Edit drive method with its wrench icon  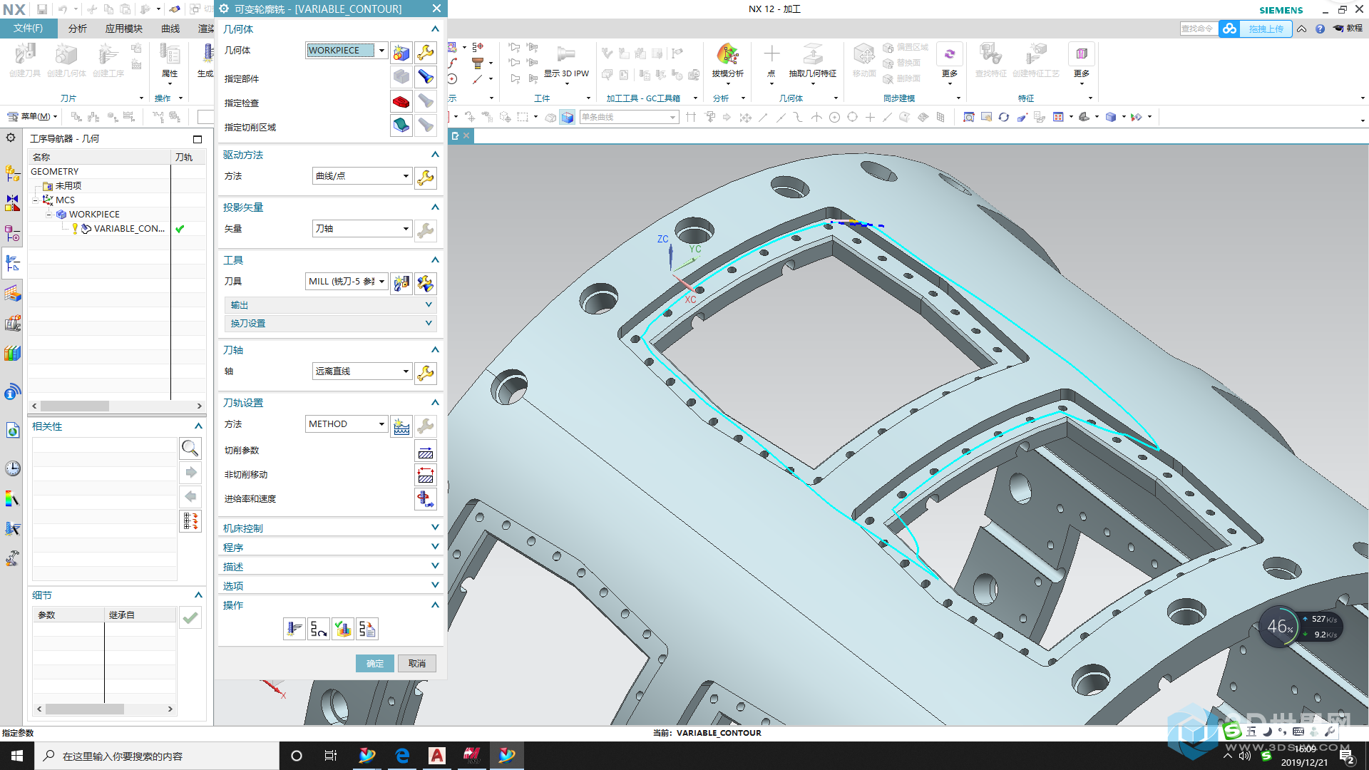(x=426, y=178)
